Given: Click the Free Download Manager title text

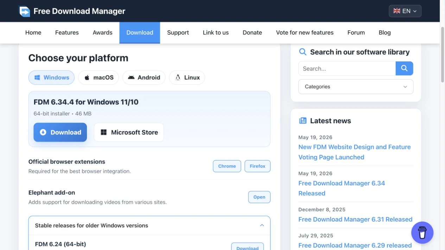Looking at the screenshot, I should point(80,11).
